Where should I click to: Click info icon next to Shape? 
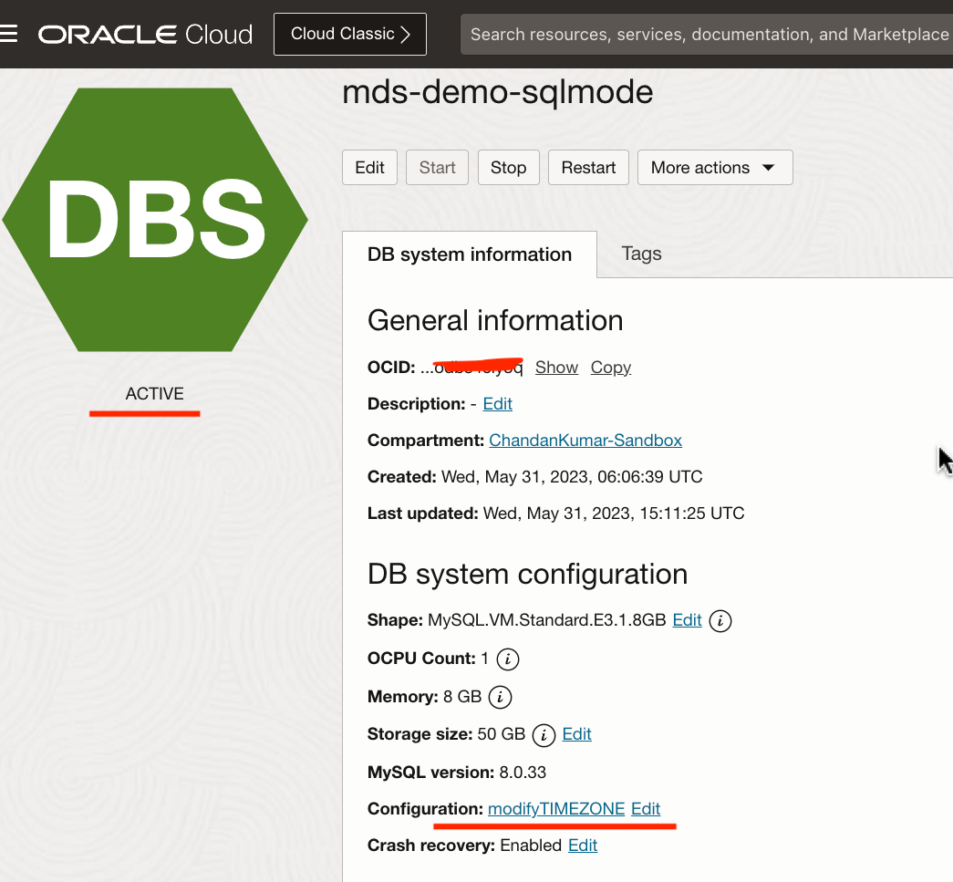click(720, 621)
